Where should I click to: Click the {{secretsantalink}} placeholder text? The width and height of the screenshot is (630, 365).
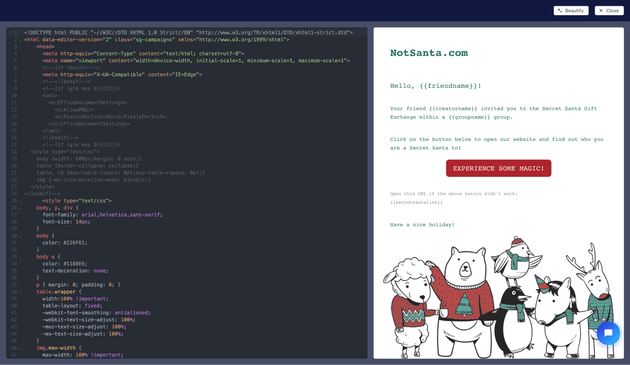416,203
